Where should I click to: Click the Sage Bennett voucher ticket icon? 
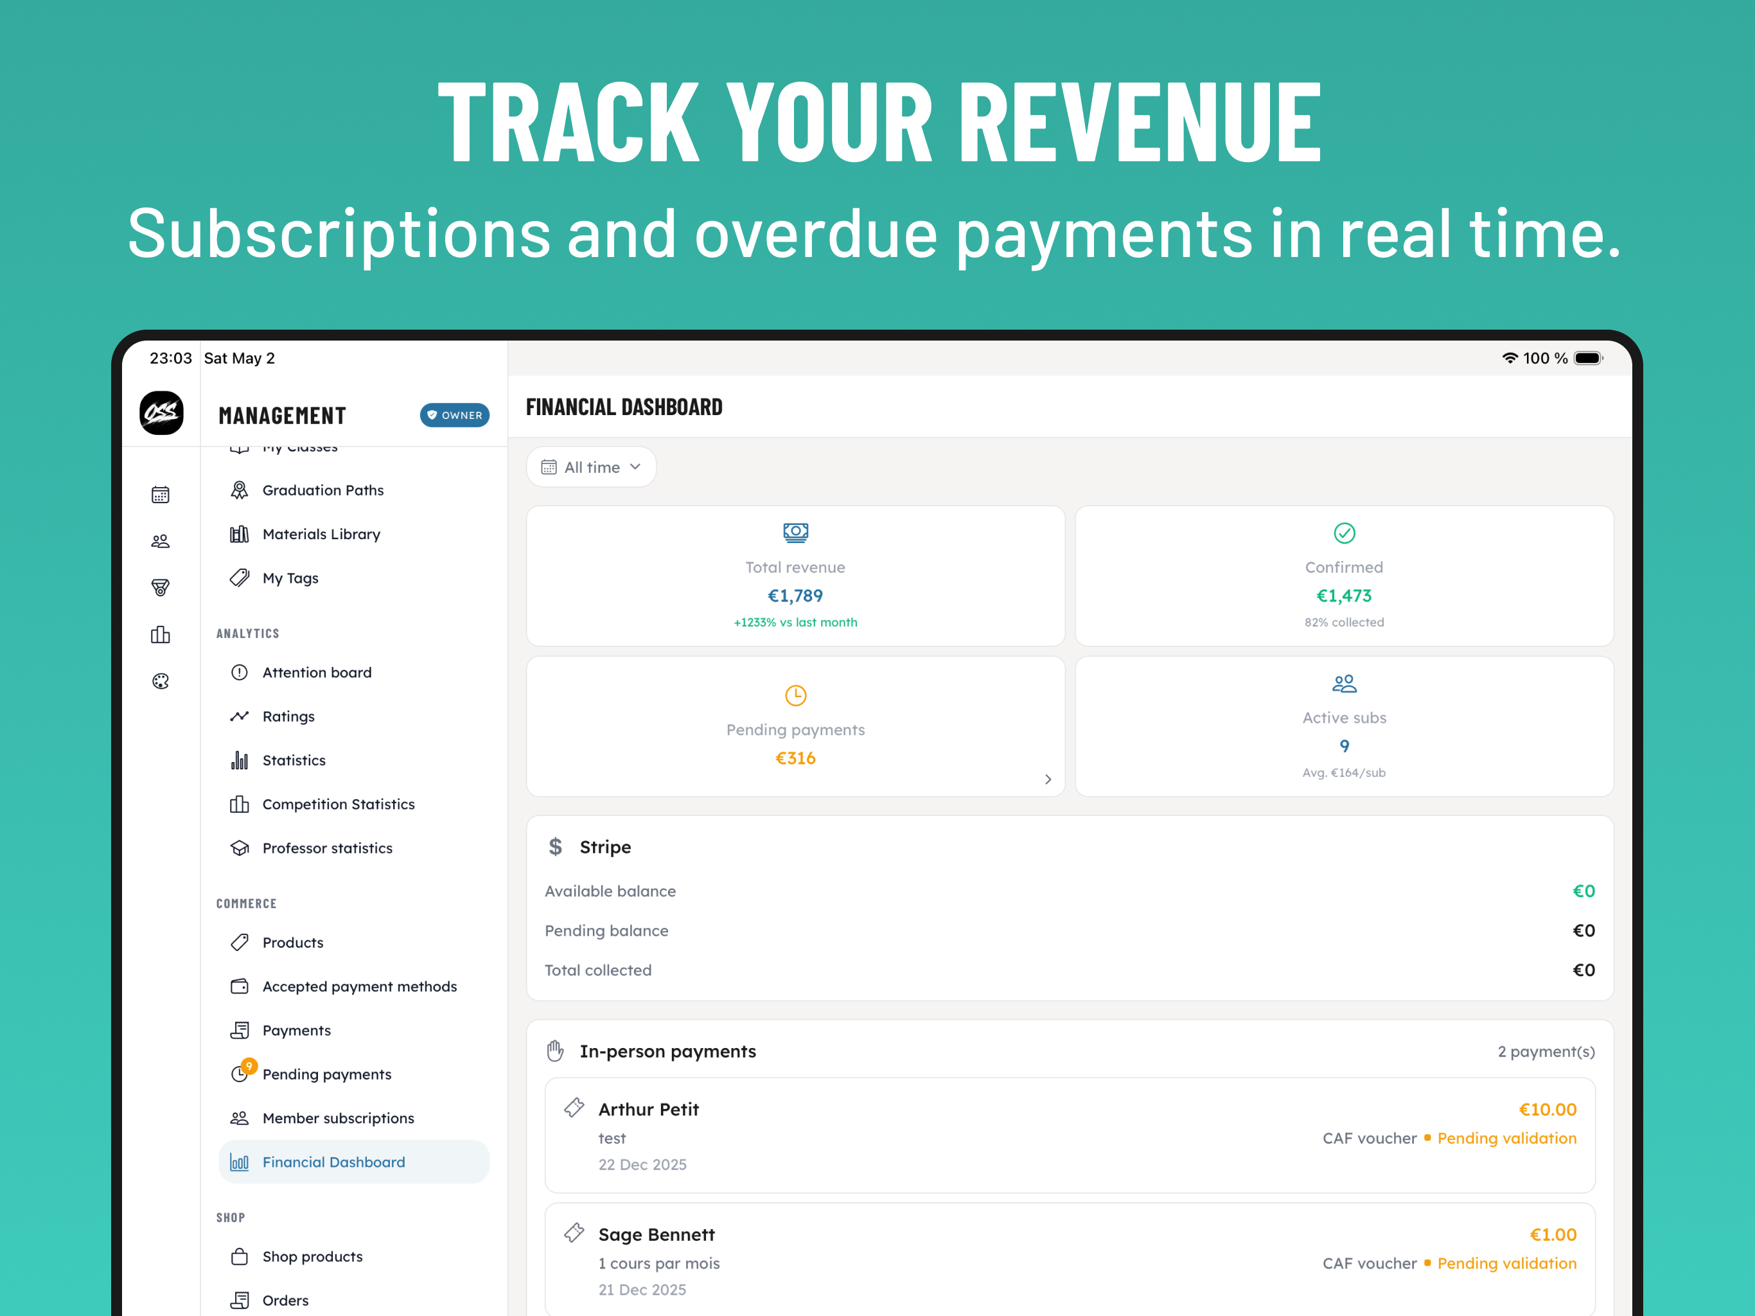(x=574, y=1232)
